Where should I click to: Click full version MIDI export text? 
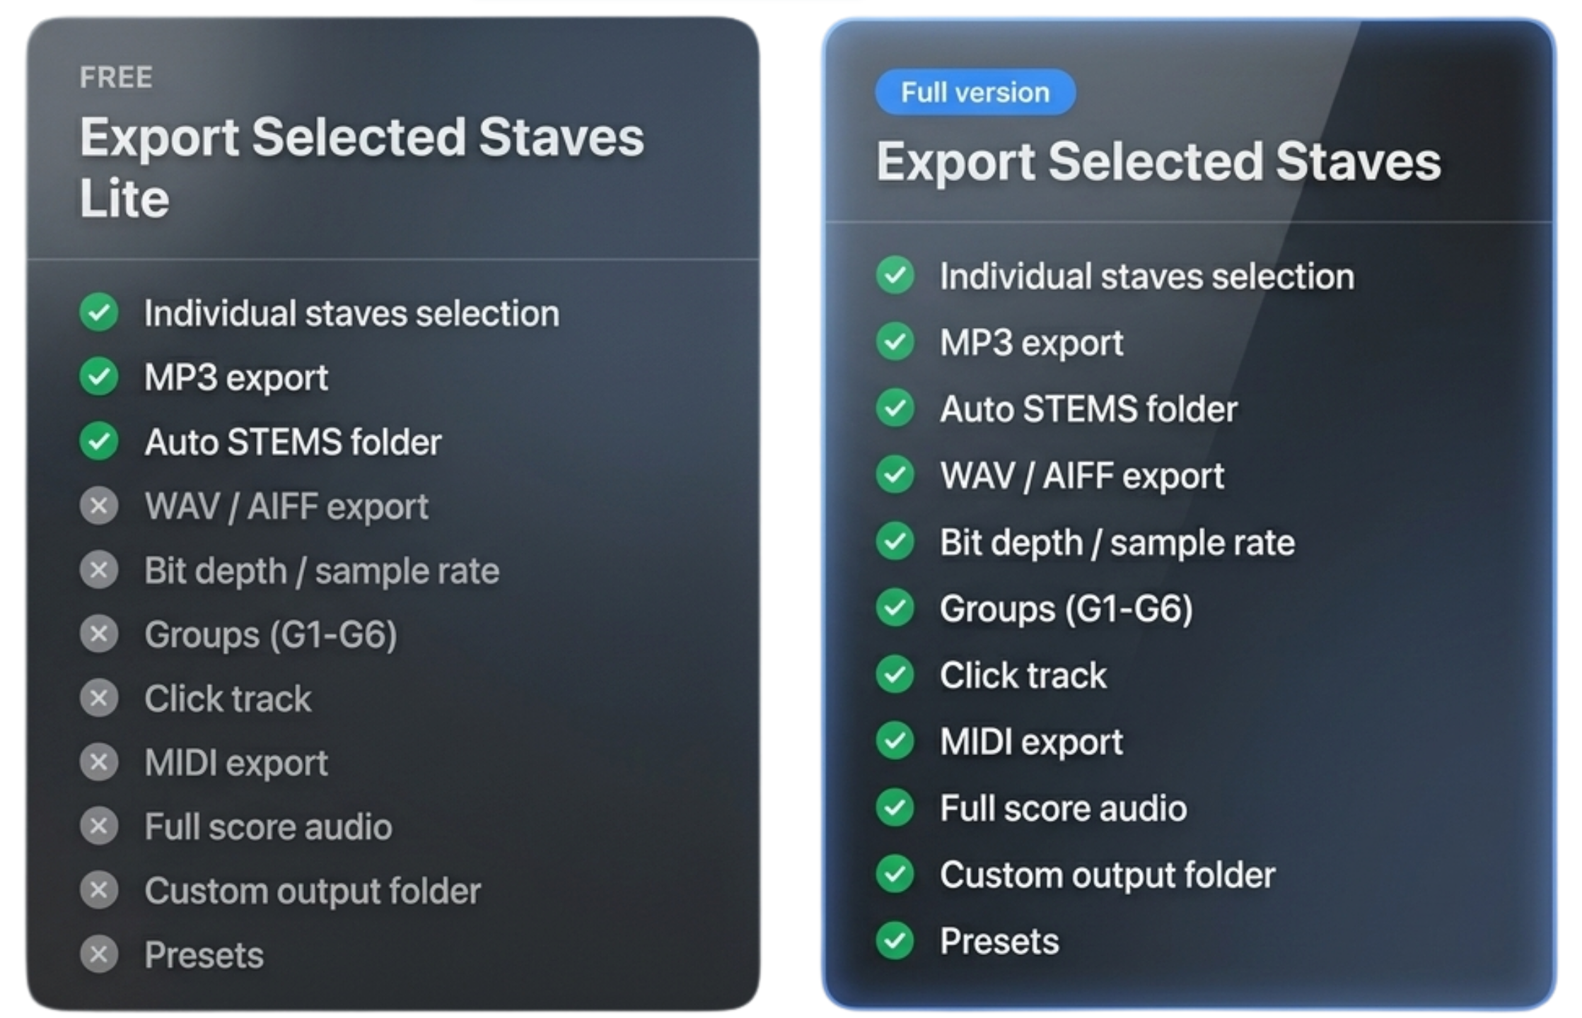(1031, 742)
